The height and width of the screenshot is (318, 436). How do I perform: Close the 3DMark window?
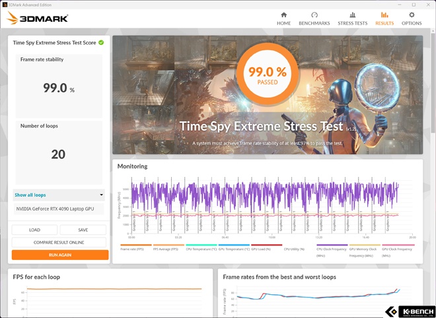click(x=429, y=5)
